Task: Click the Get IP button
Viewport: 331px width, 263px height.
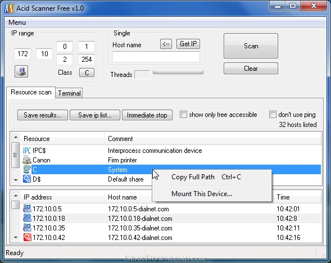Action: point(188,44)
